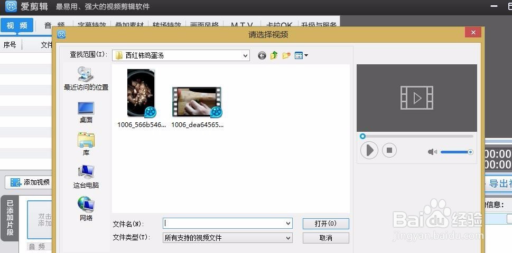The image size is (512, 253).
Task: Click the 导出视频 button in the main window
Action: pyautogui.click(x=500, y=183)
